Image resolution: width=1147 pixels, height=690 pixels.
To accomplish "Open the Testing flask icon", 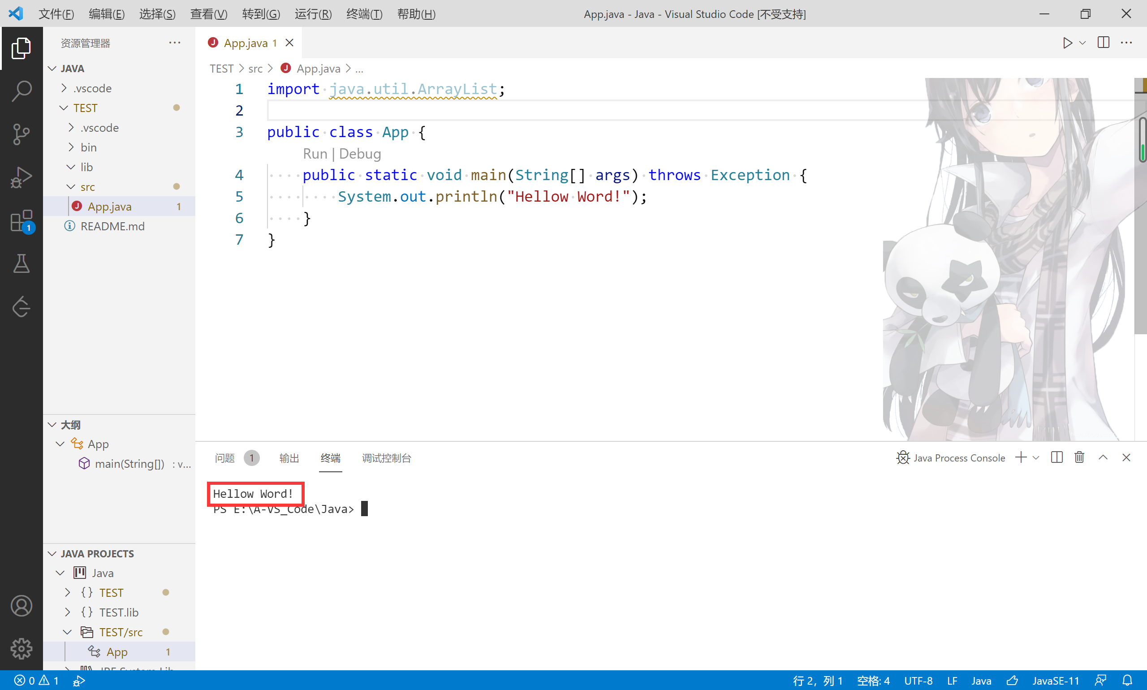I will (x=22, y=263).
